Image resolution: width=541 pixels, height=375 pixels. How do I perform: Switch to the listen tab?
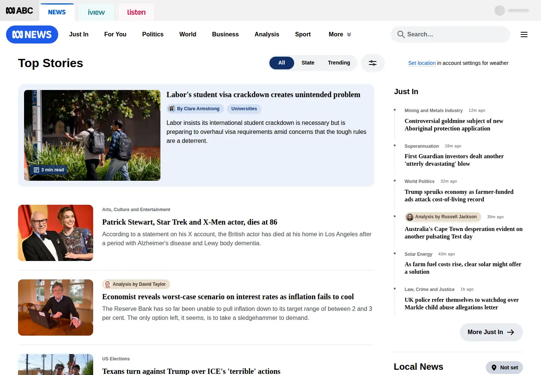(x=136, y=12)
